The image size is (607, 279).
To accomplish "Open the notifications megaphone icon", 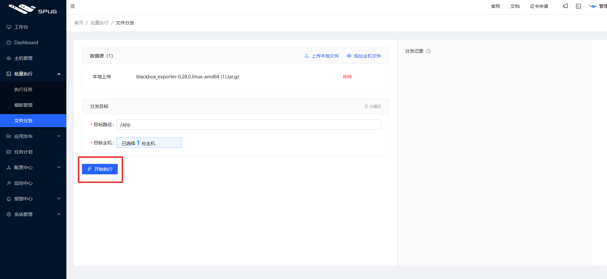I will point(565,6).
